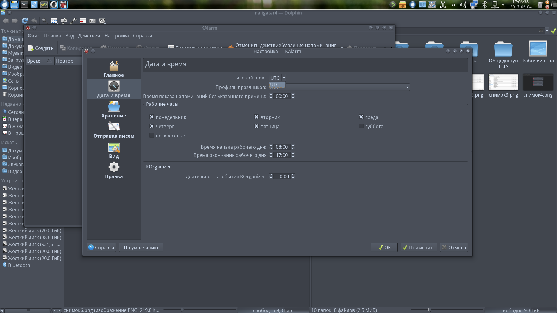The image size is (557, 313).
Task: Open the снимок3.png thumbnail
Action: (x=503, y=82)
